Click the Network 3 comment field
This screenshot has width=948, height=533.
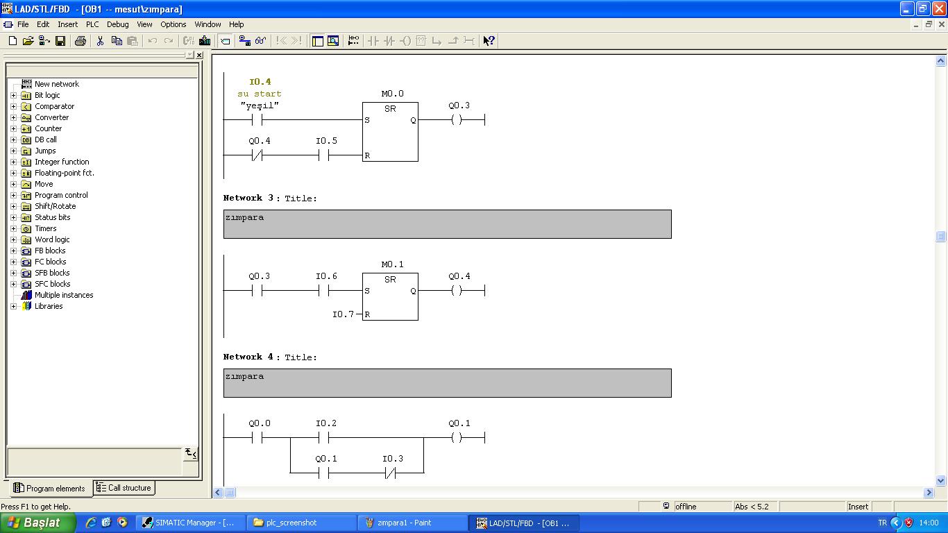tap(447, 224)
